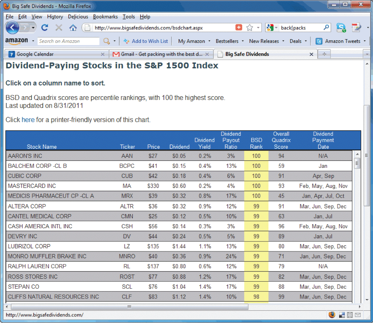Close the Gmail tab
The image size is (373, 323).
[207, 54]
